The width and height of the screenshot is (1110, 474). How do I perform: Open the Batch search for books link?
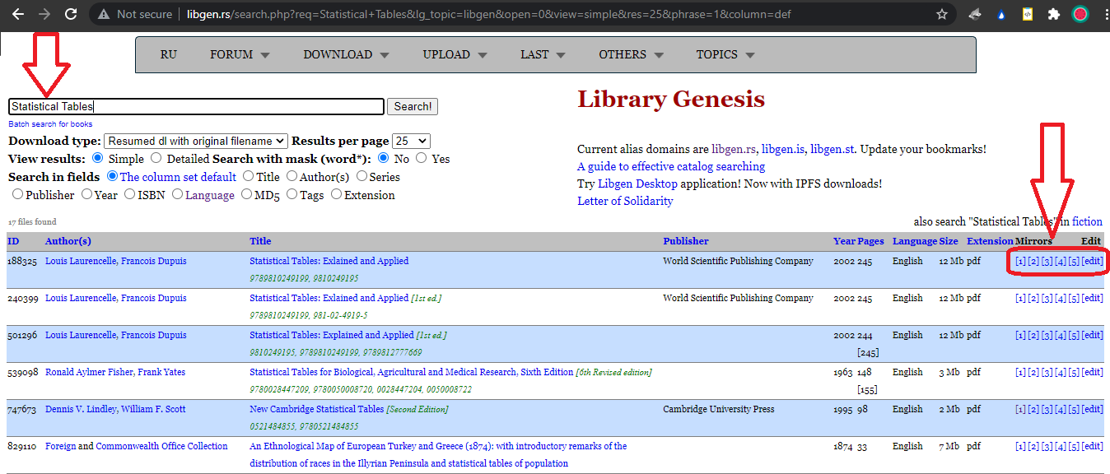click(x=50, y=124)
